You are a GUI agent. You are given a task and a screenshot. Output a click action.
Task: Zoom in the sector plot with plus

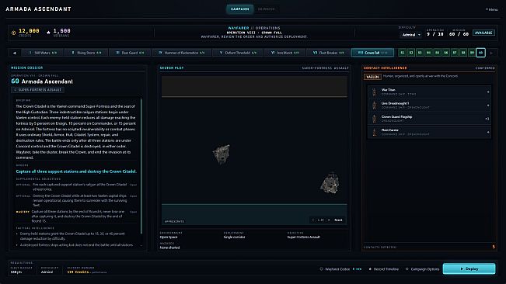coord(329,220)
